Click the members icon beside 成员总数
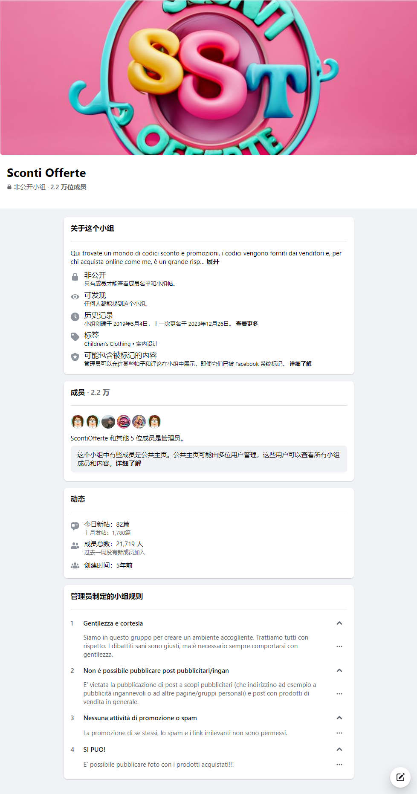Viewport: 417px width, 794px height. click(75, 546)
